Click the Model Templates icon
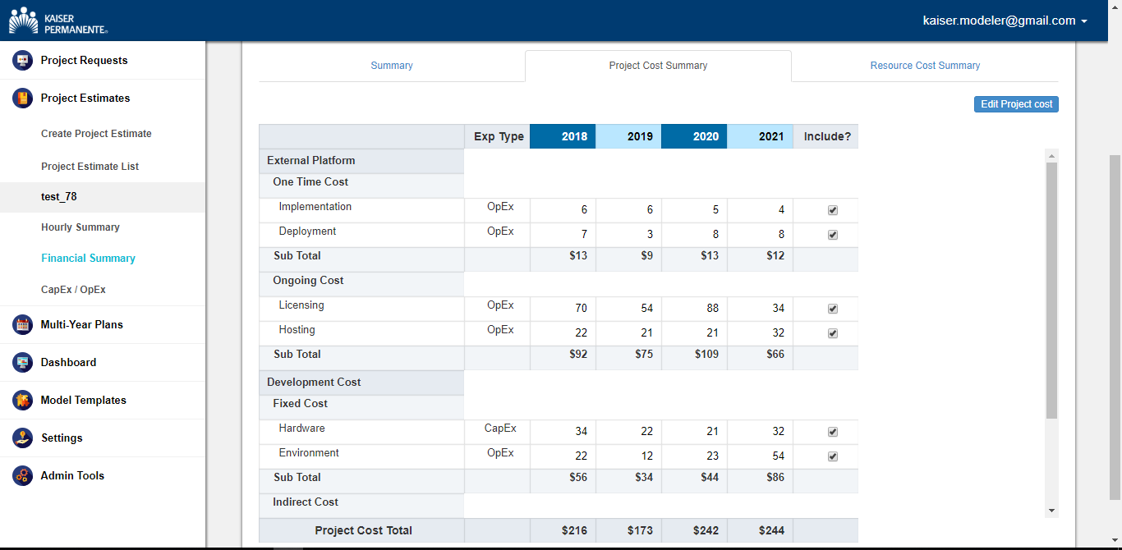This screenshot has width=1122, height=550. 22,401
